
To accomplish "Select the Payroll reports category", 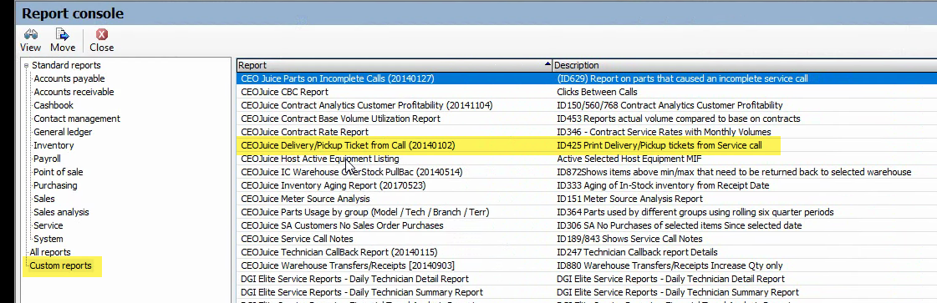I will coord(47,159).
